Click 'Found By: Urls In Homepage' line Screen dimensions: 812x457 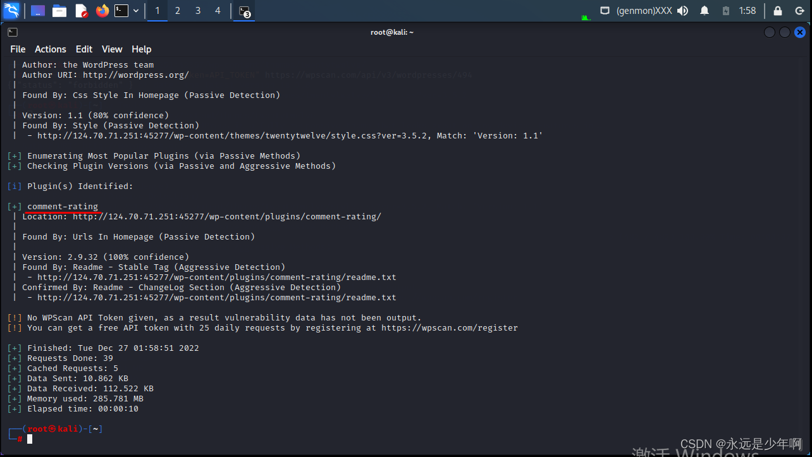click(x=138, y=237)
